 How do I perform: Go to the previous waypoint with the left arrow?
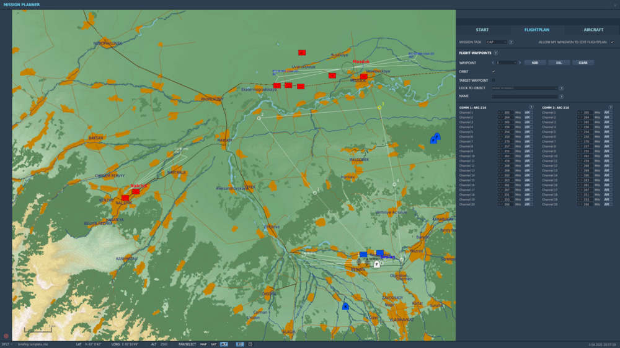coord(493,63)
